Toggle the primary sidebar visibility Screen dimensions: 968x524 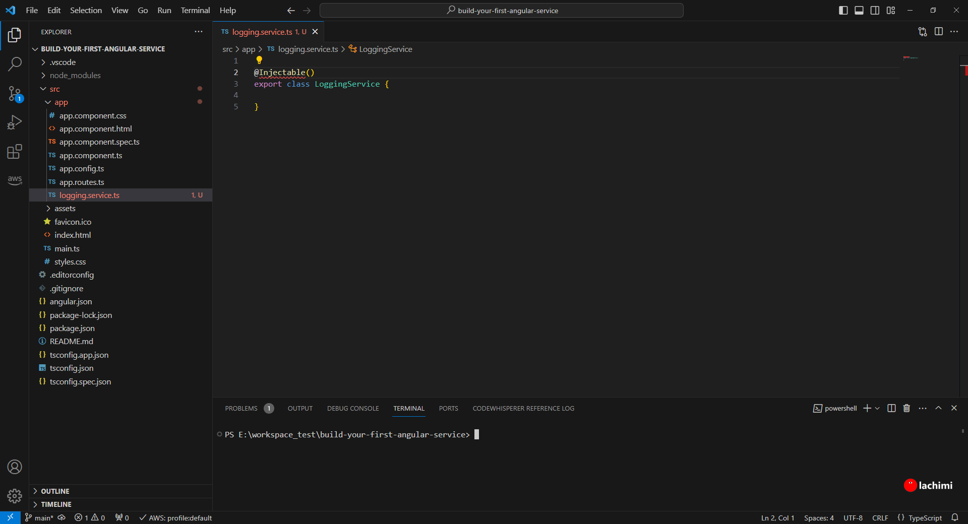842,10
